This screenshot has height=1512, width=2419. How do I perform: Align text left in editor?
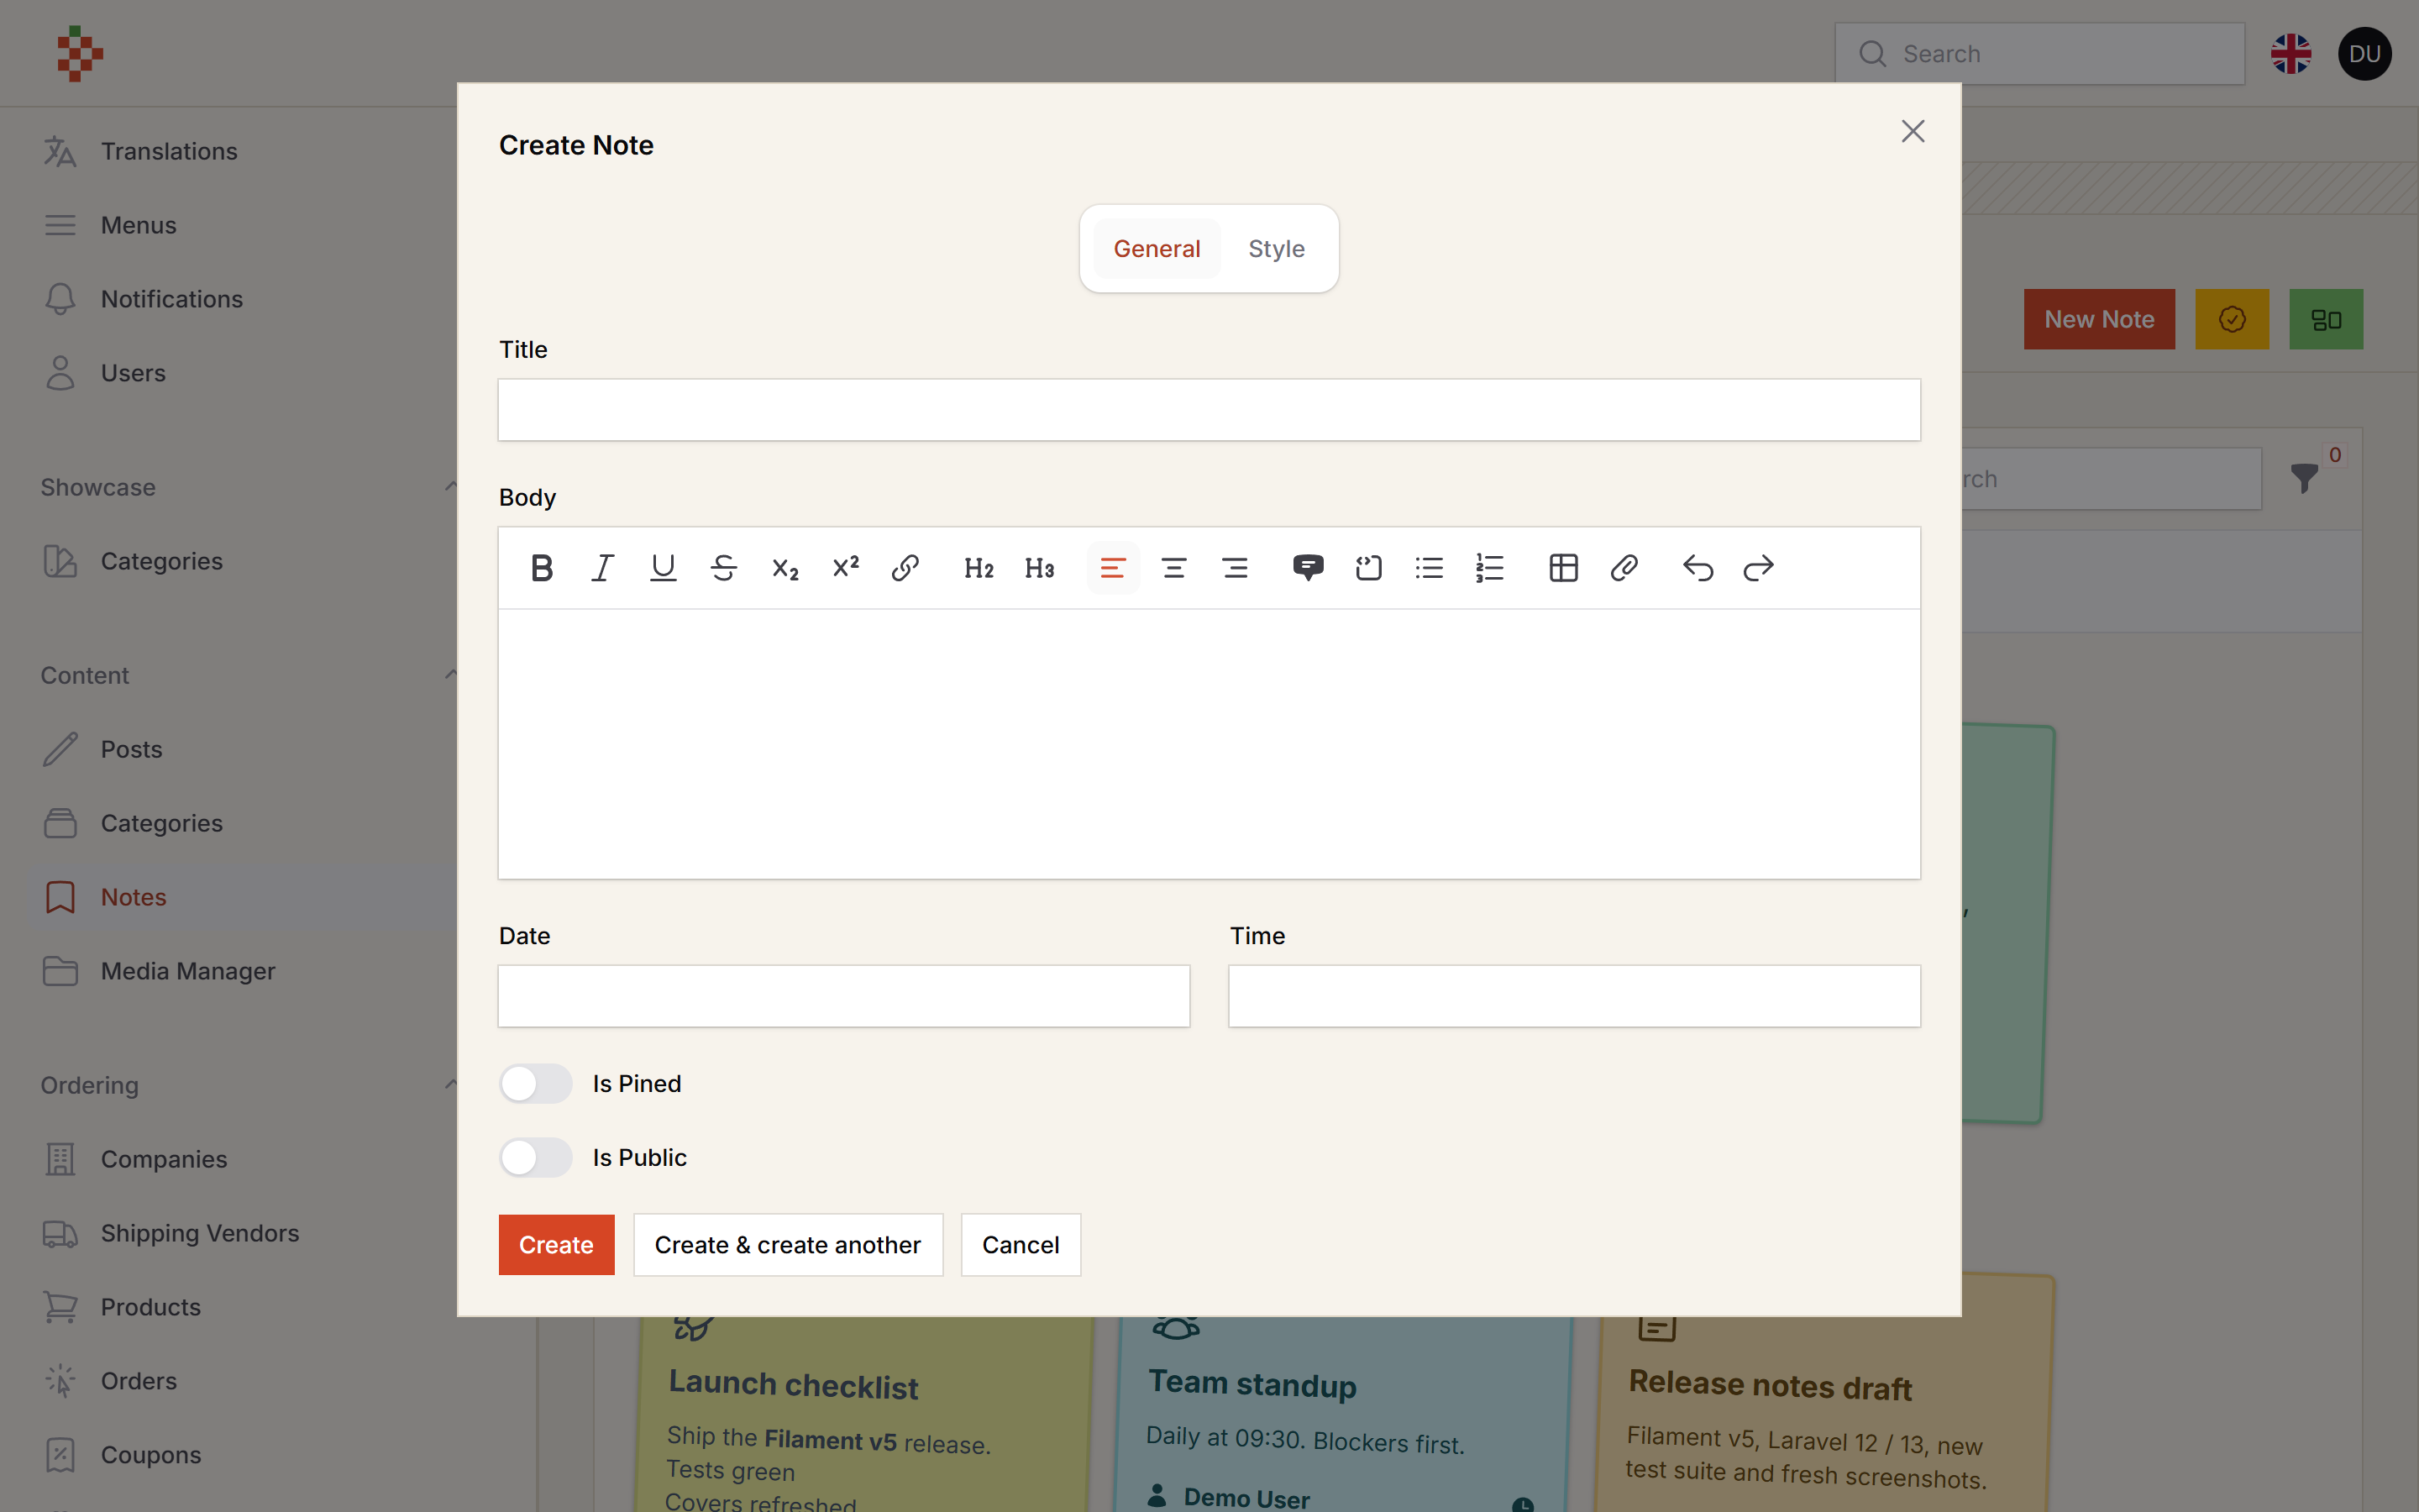[x=1113, y=568]
